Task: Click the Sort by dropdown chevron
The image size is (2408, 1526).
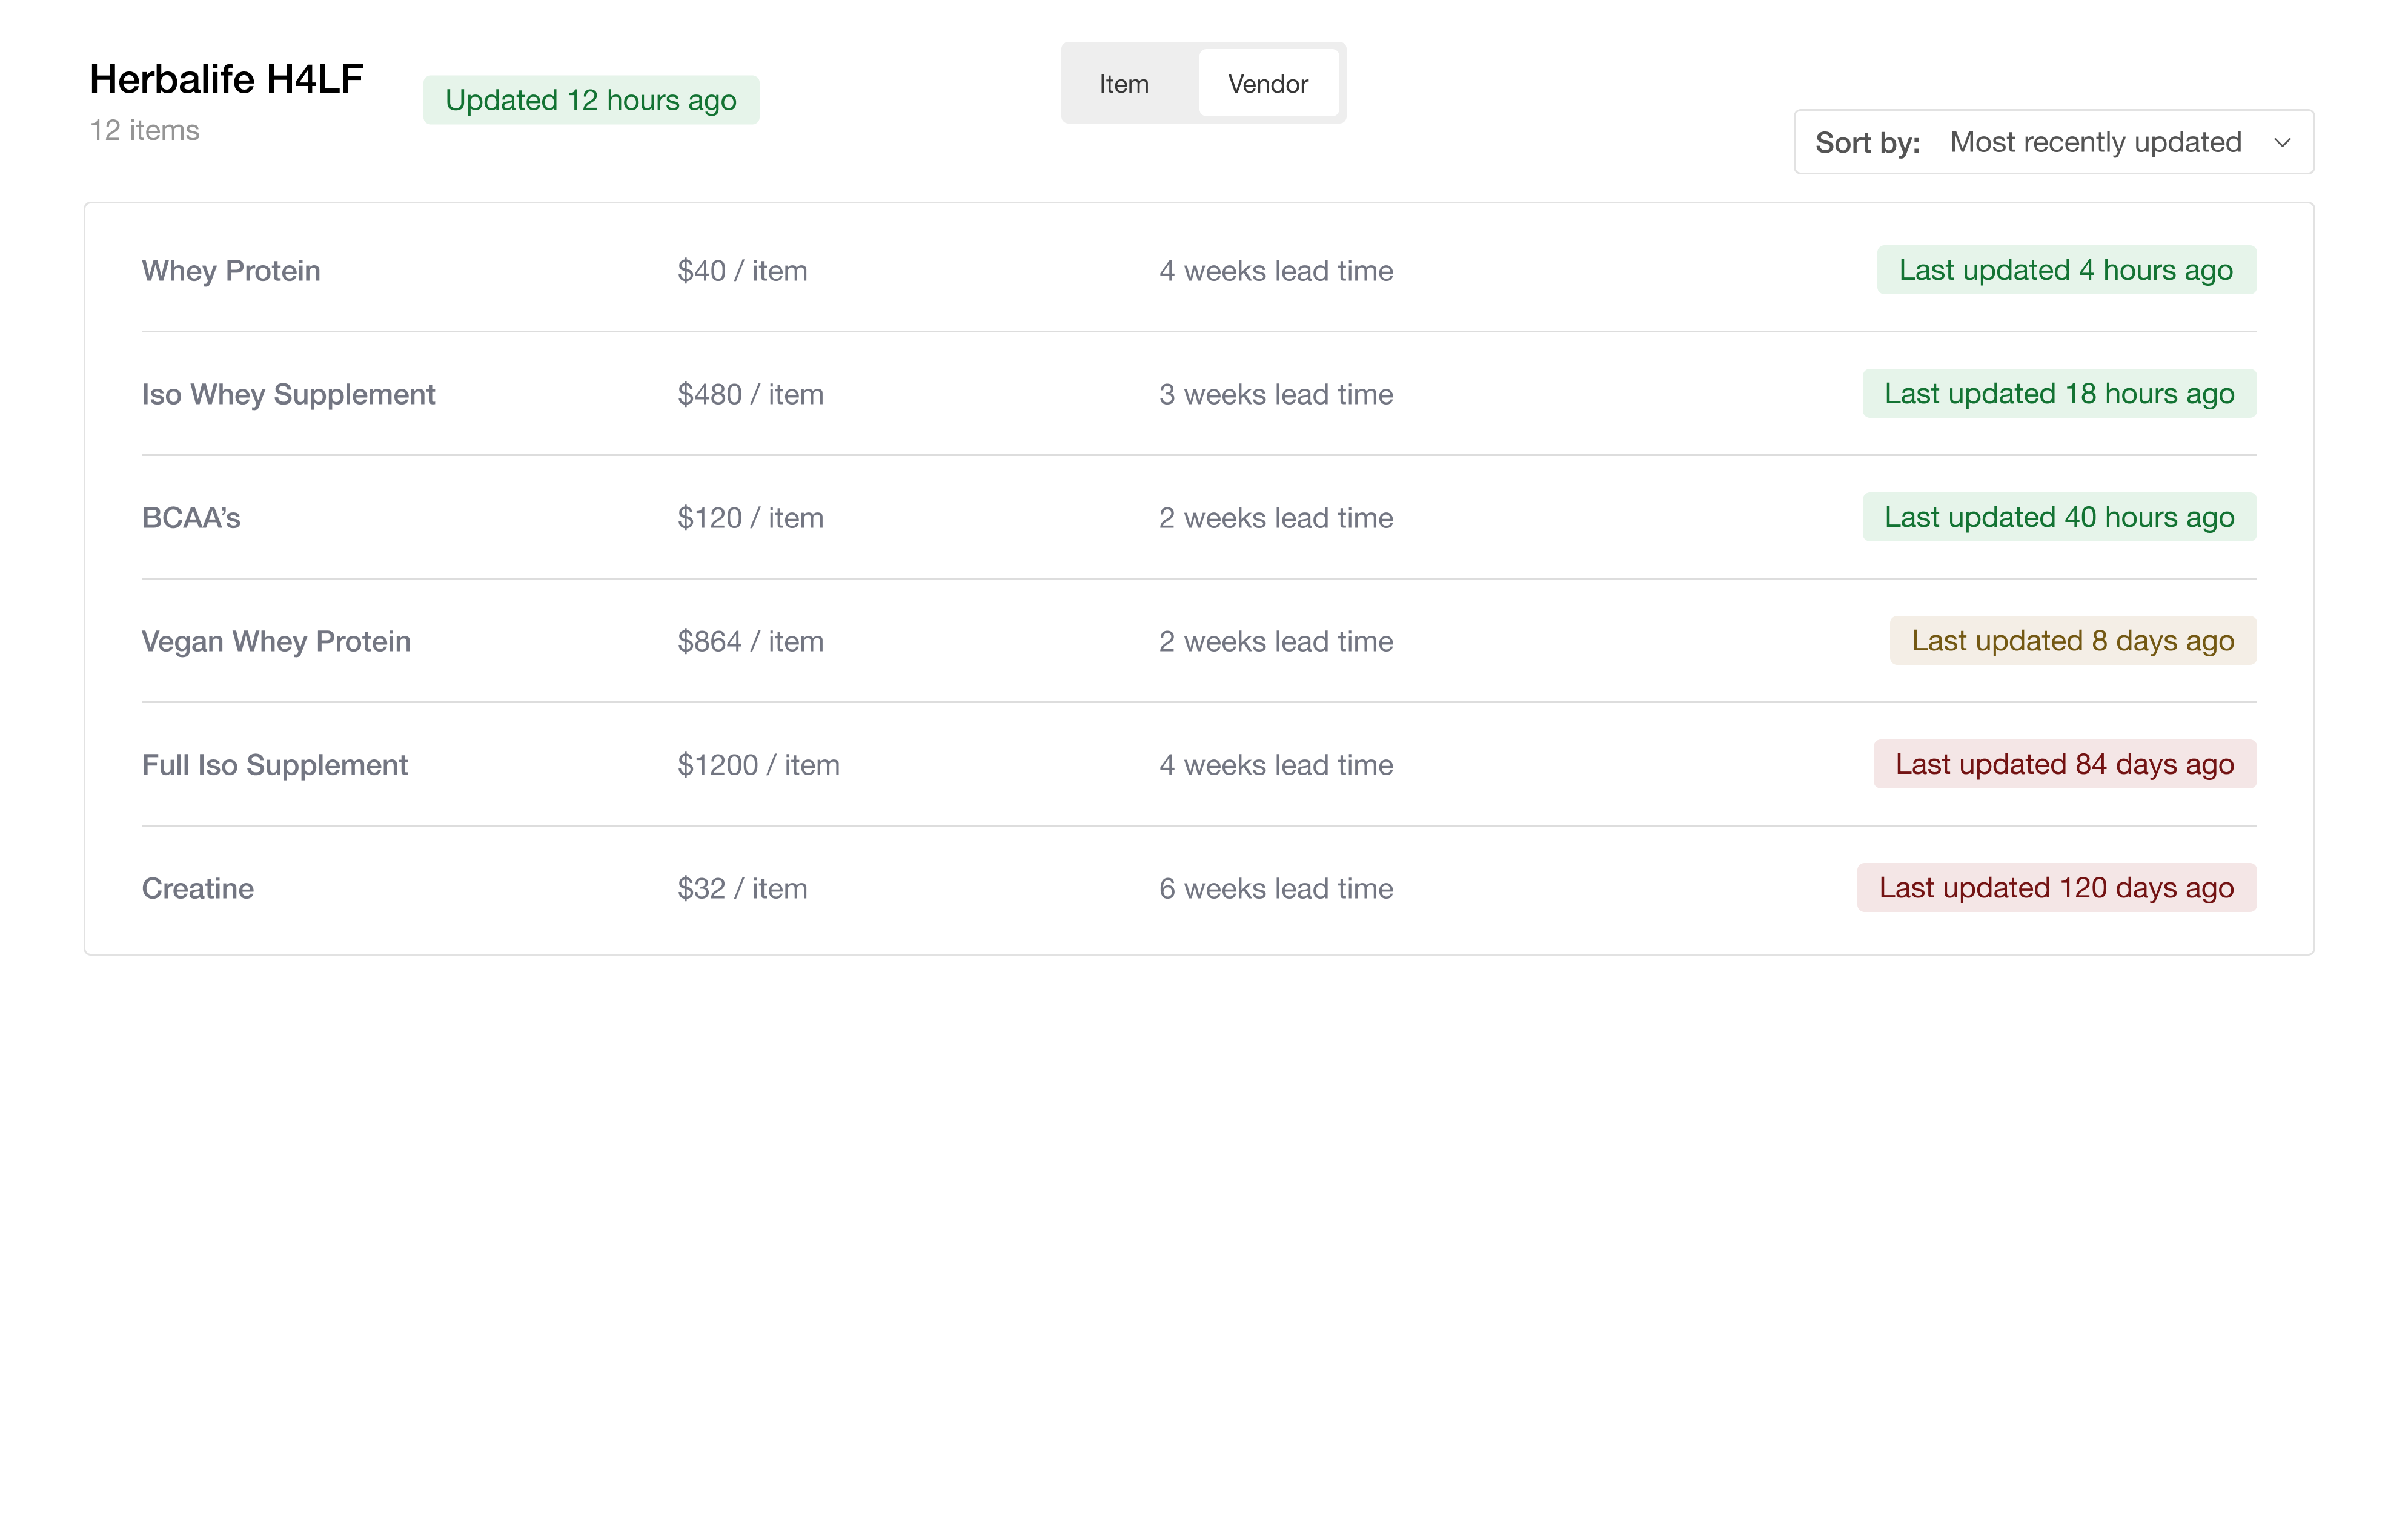Action: click(2283, 143)
